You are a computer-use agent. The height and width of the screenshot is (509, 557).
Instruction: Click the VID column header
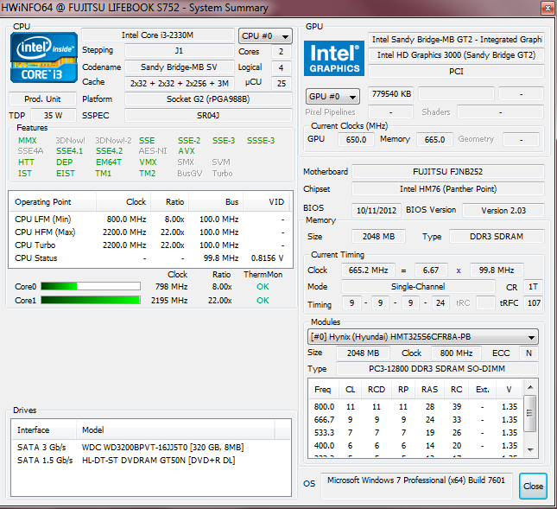[x=267, y=202]
